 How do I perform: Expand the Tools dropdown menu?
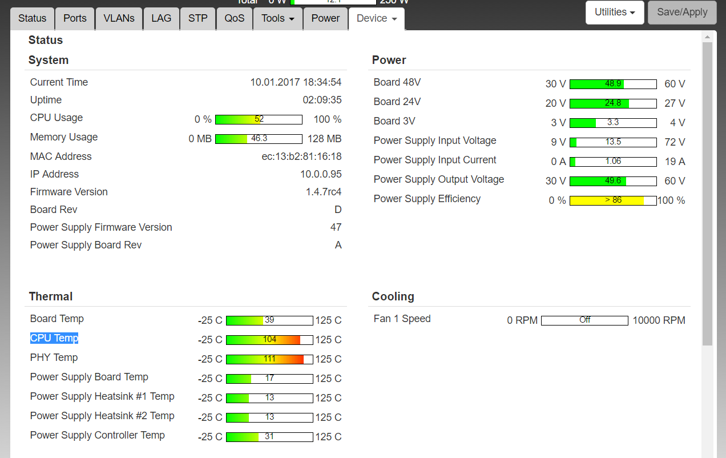pos(277,18)
